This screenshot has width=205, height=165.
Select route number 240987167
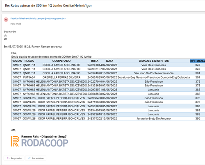95,69
